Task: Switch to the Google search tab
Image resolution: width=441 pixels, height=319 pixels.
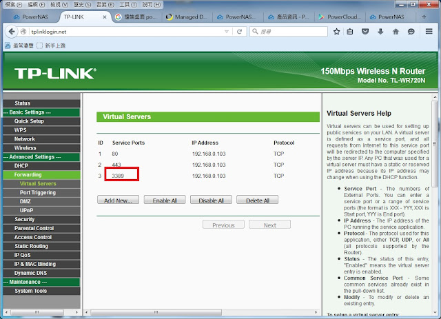Action: pos(136,17)
